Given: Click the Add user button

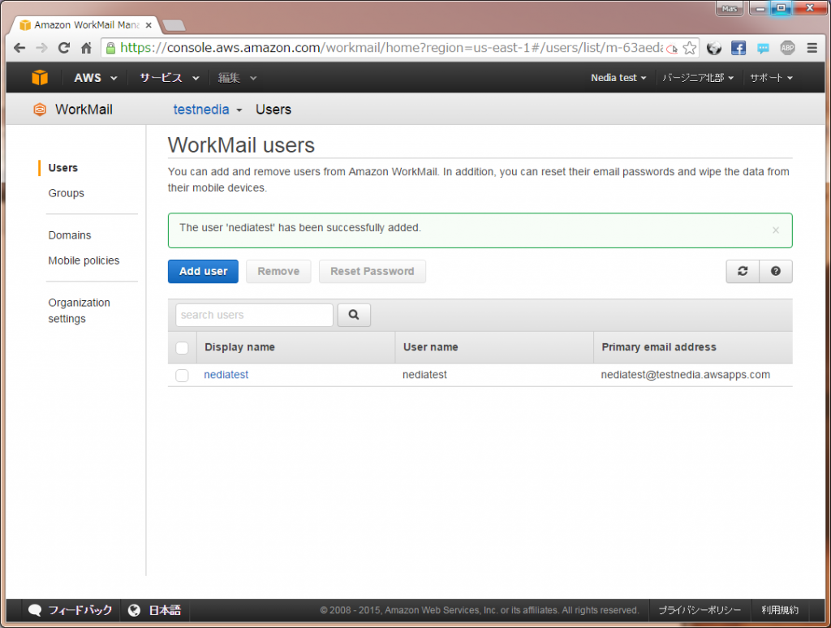Looking at the screenshot, I should coord(203,271).
